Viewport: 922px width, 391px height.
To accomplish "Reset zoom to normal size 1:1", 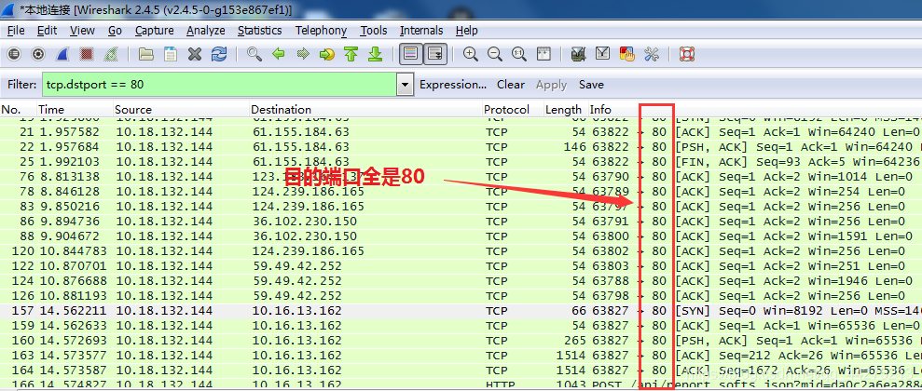I will 518,55.
